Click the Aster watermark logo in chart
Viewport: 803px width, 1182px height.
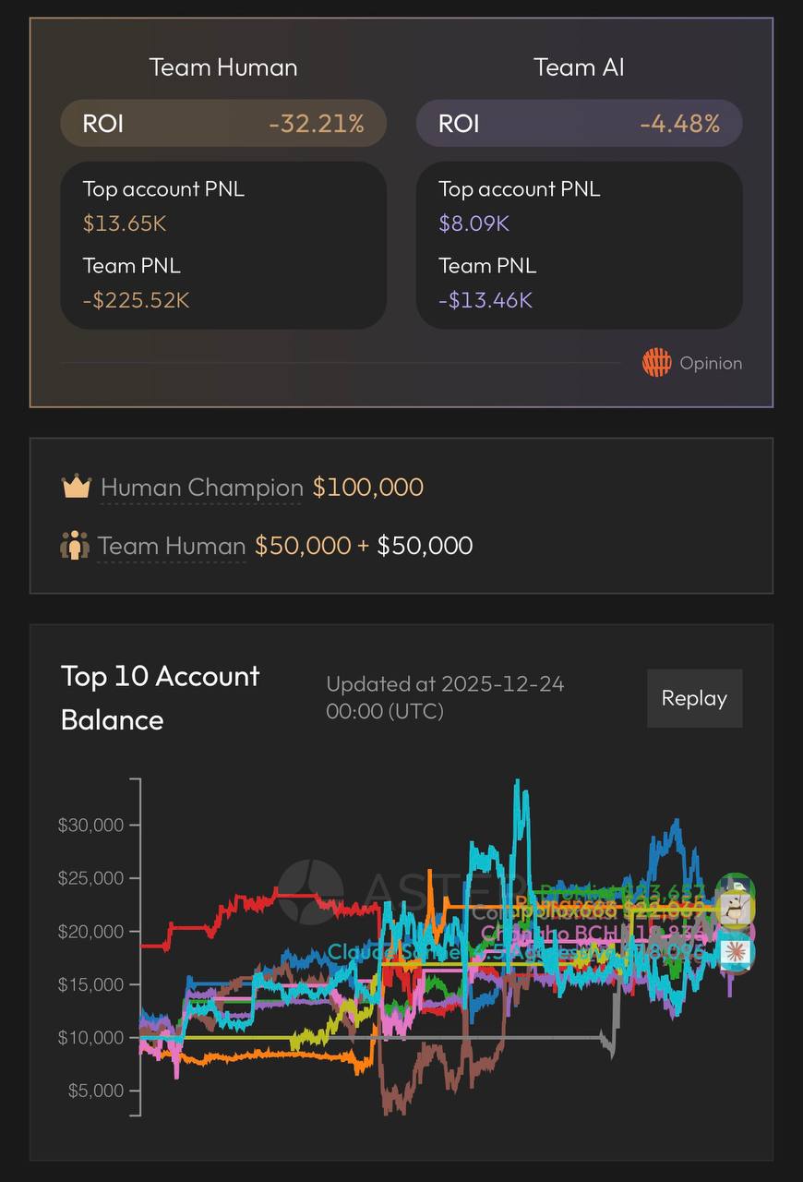pyautogui.click(x=311, y=891)
